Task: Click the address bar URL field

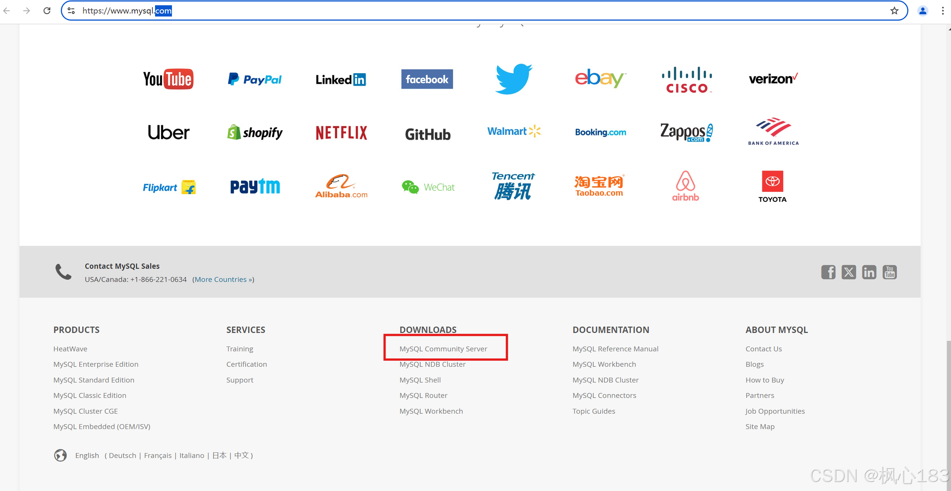Action: pos(451,11)
